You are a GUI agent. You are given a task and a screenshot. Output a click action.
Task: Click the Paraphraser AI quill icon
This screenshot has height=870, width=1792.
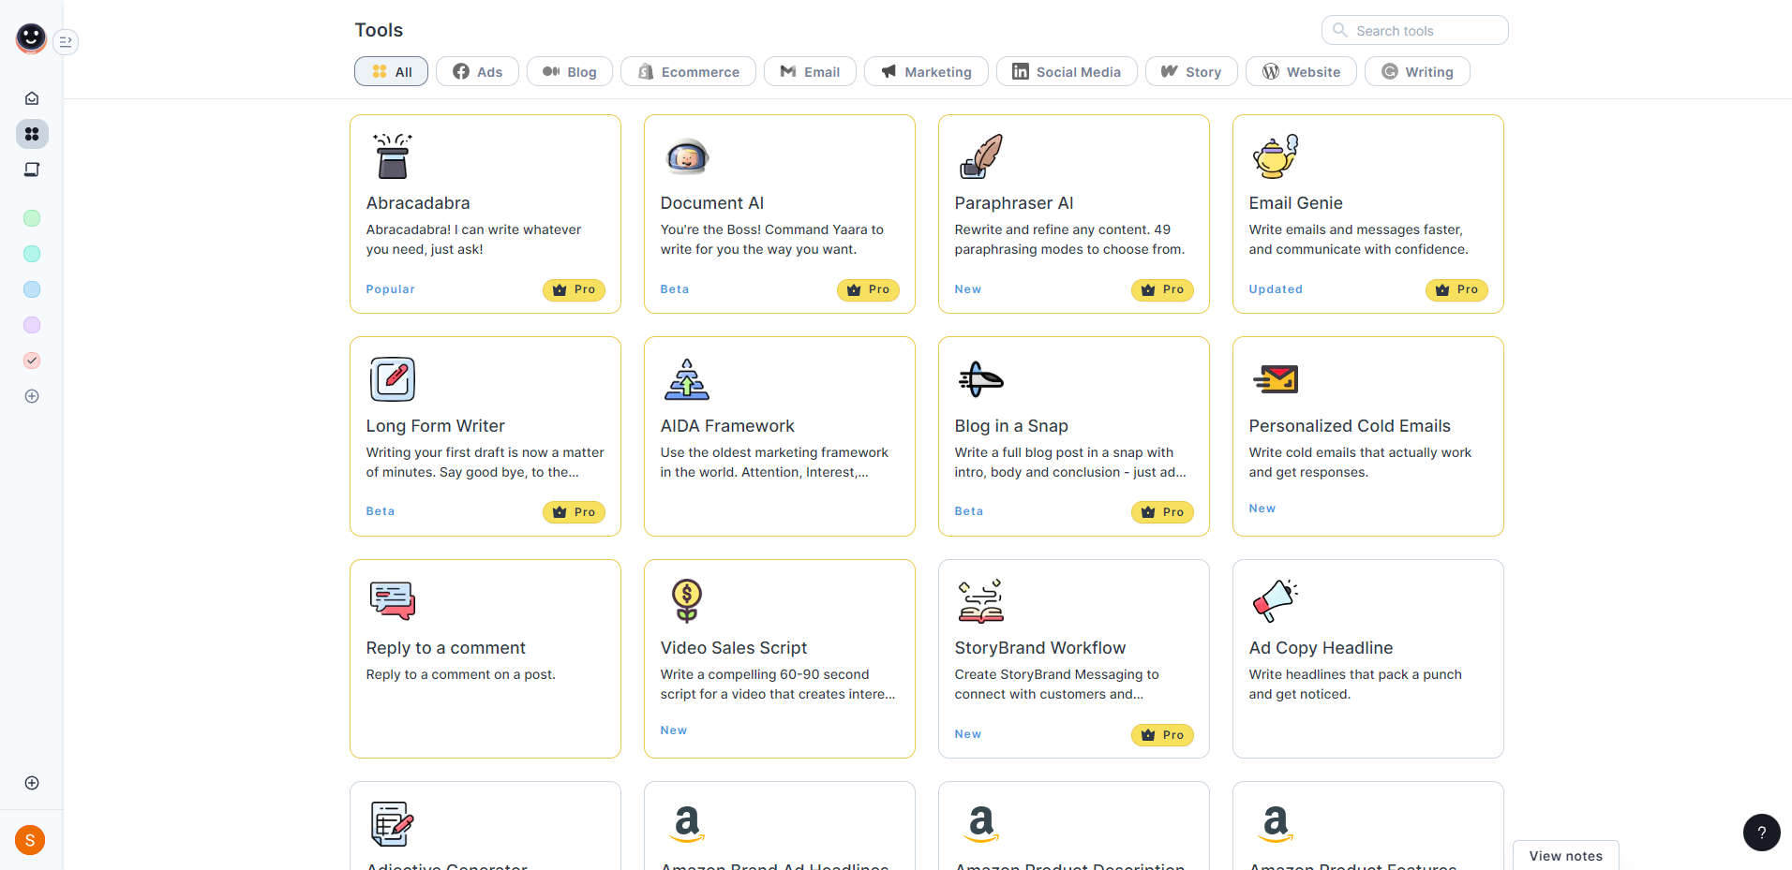click(x=981, y=156)
